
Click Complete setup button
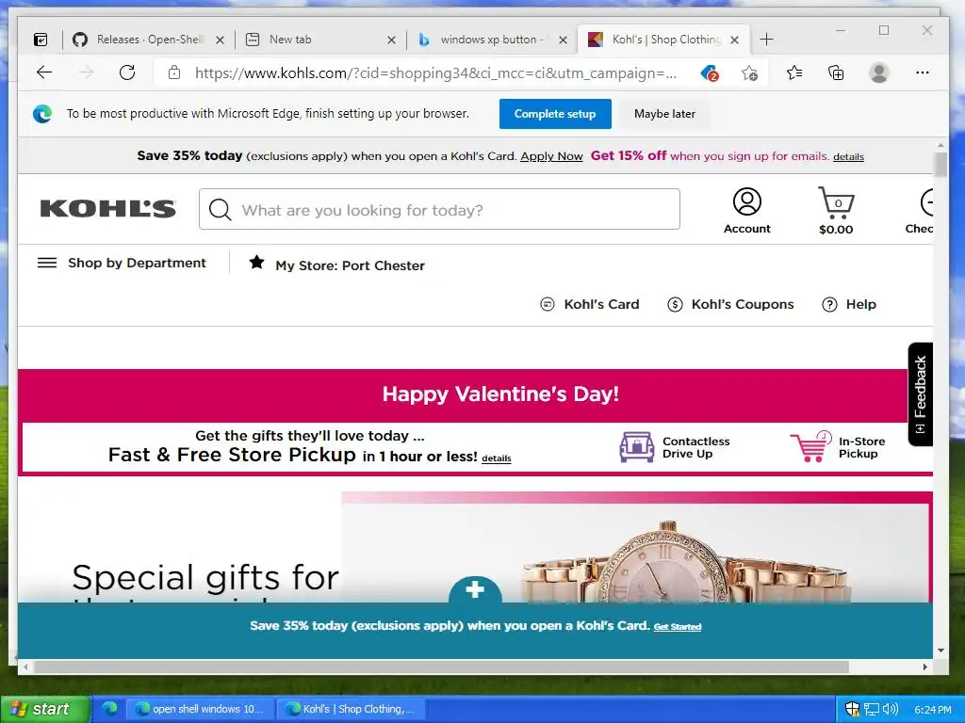point(555,114)
